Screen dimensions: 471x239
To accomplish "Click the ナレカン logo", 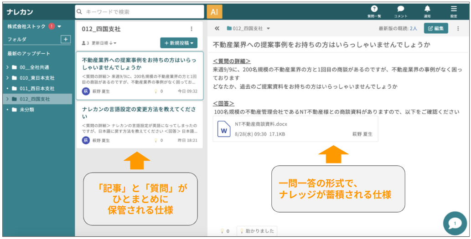I will point(20,12).
